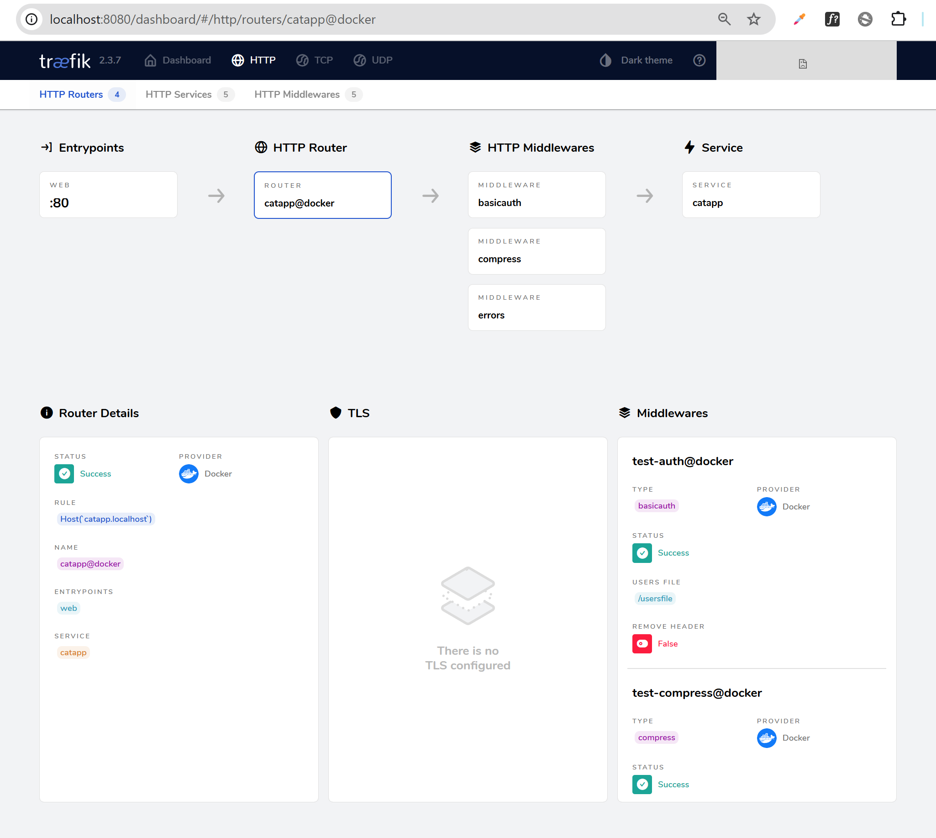
Task: Click the HTTP Middlewares layers icon
Action: tap(475, 147)
